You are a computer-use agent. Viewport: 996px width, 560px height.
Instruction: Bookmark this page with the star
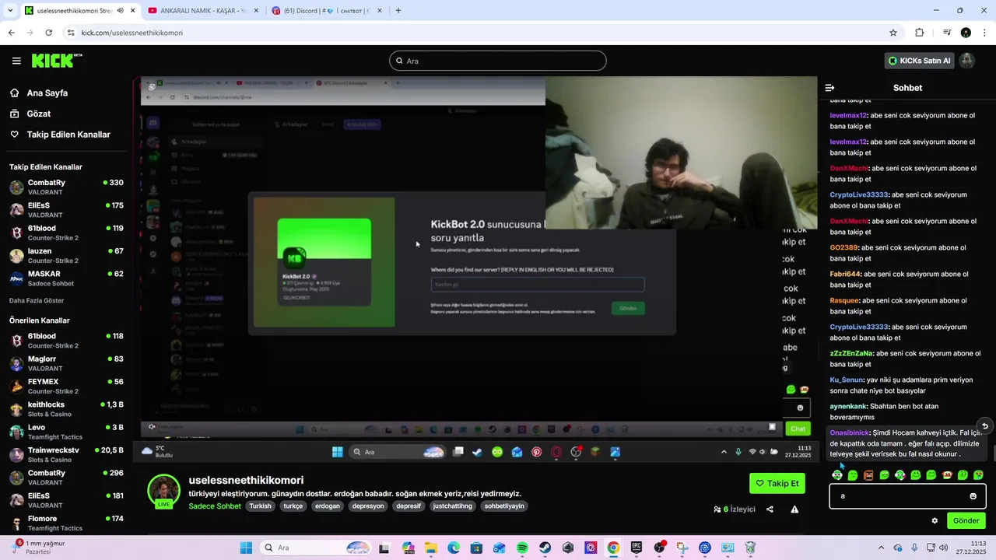pos(893,33)
